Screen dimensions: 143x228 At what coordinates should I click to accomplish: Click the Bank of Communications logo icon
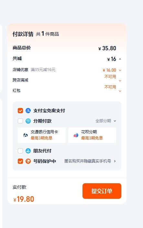click(26, 135)
